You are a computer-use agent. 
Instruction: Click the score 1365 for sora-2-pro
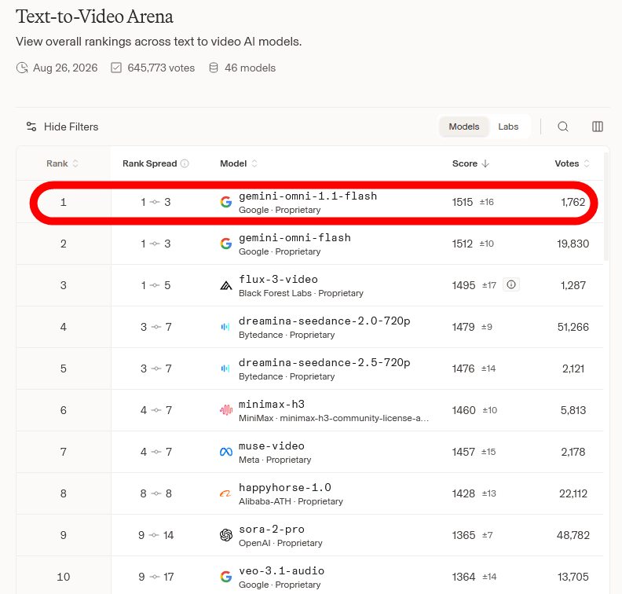click(463, 535)
